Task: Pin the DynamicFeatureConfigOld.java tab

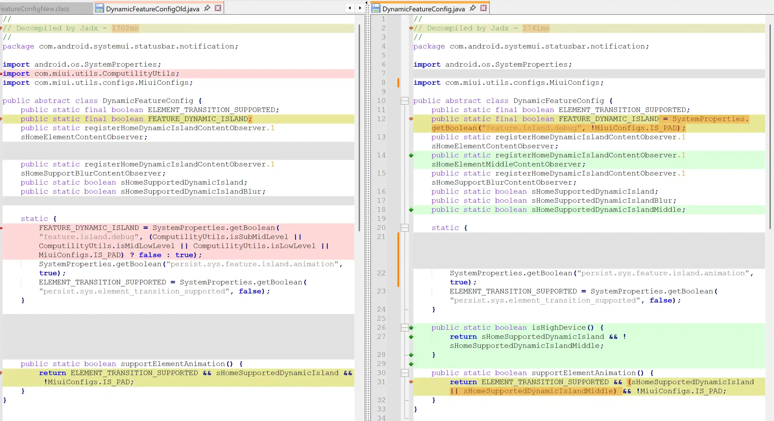Action: [x=207, y=8]
